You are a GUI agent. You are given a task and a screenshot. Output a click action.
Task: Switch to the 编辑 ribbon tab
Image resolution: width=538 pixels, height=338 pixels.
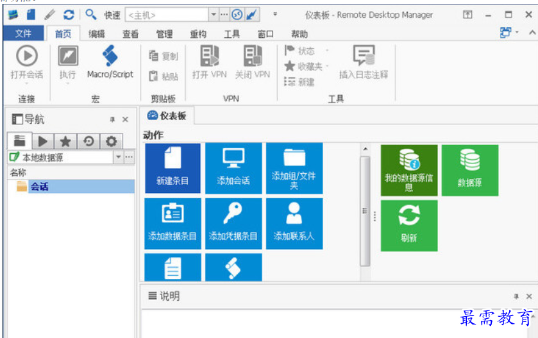coord(97,34)
